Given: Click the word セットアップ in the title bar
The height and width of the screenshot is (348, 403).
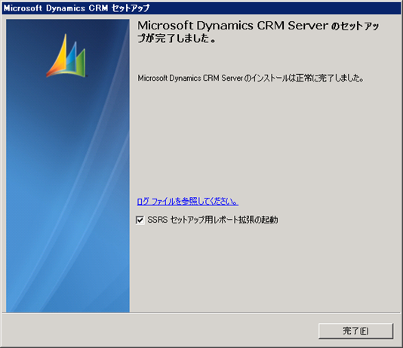Looking at the screenshot, I should tap(131, 8).
